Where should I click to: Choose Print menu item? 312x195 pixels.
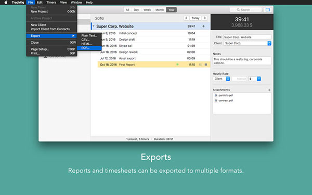click(x=51, y=54)
